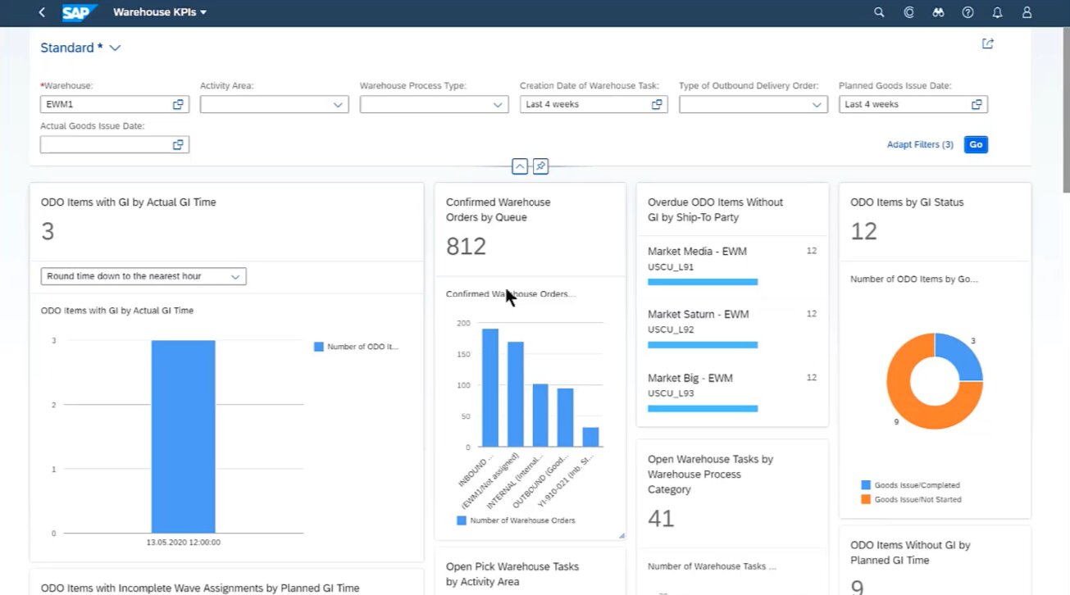Image resolution: width=1070 pixels, height=595 pixels.
Task: Open search from the header magnifier icon
Action: pos(879,12)
